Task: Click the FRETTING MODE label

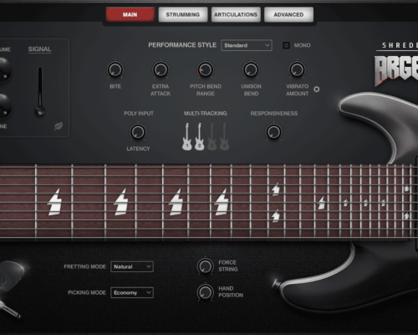Action: [x=84, y=266]
